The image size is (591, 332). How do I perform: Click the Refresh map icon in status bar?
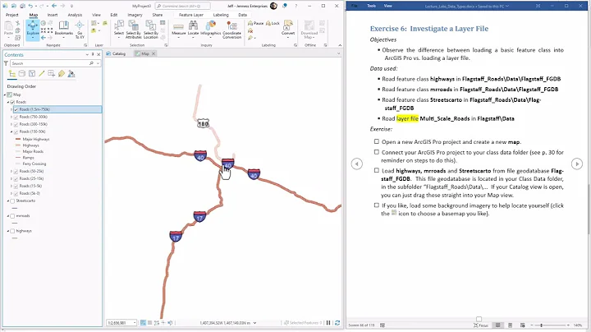click(x=337, y=323)
